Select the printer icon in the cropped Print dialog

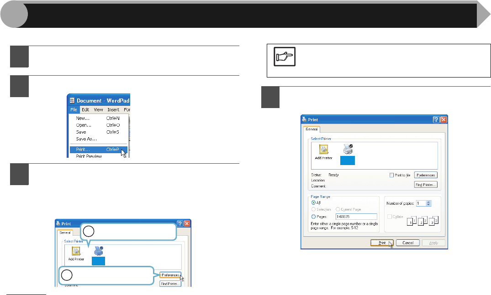click(98, 256)
